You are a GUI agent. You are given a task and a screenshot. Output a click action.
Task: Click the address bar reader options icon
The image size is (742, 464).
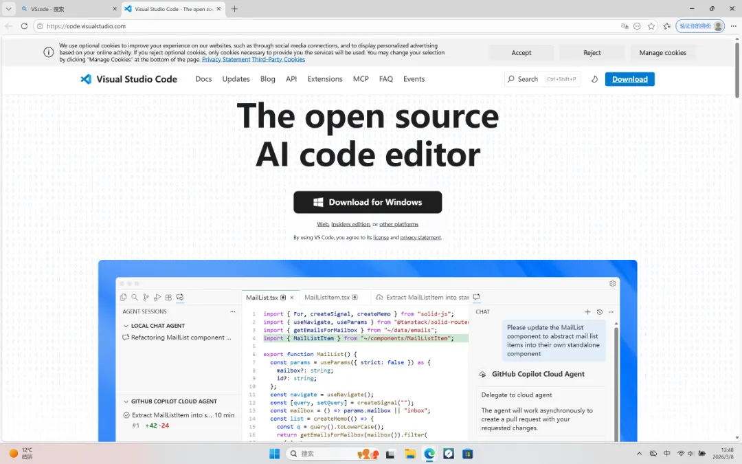click(x=637, y=26)
